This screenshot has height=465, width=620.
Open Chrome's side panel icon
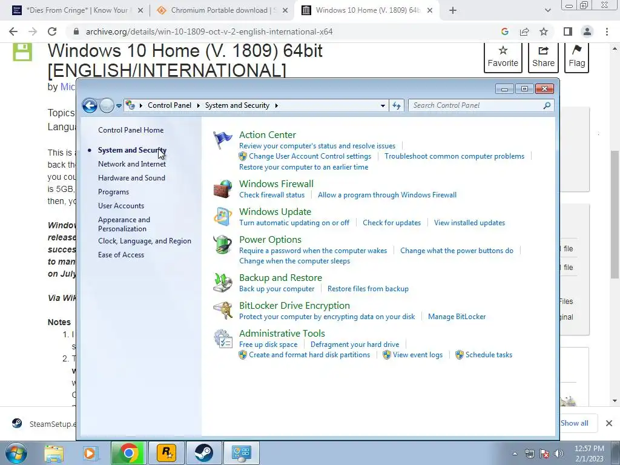point(568,31)
